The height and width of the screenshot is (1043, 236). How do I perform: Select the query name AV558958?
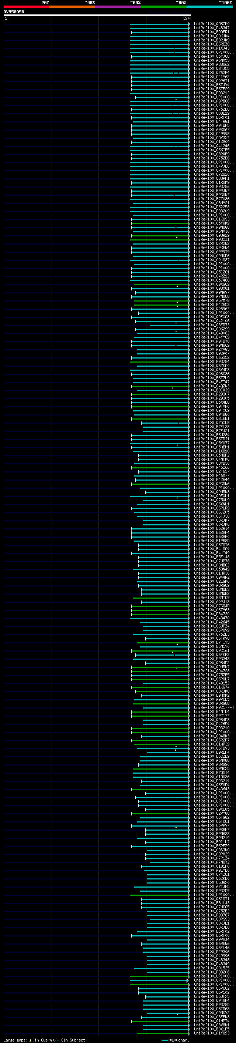(14, 12)
